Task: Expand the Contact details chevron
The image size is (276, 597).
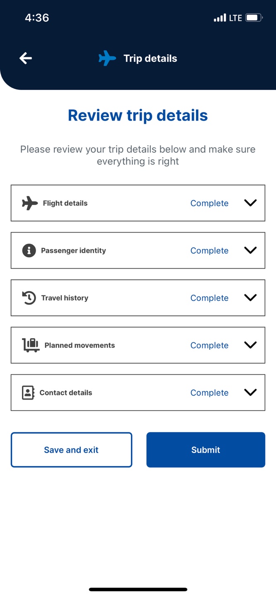Action: pyautogui.click(x=250, y=392)
